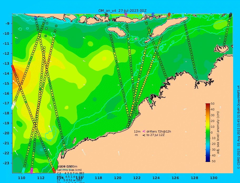
Task: Click latitude axis label -12
Action: point(6,54)
